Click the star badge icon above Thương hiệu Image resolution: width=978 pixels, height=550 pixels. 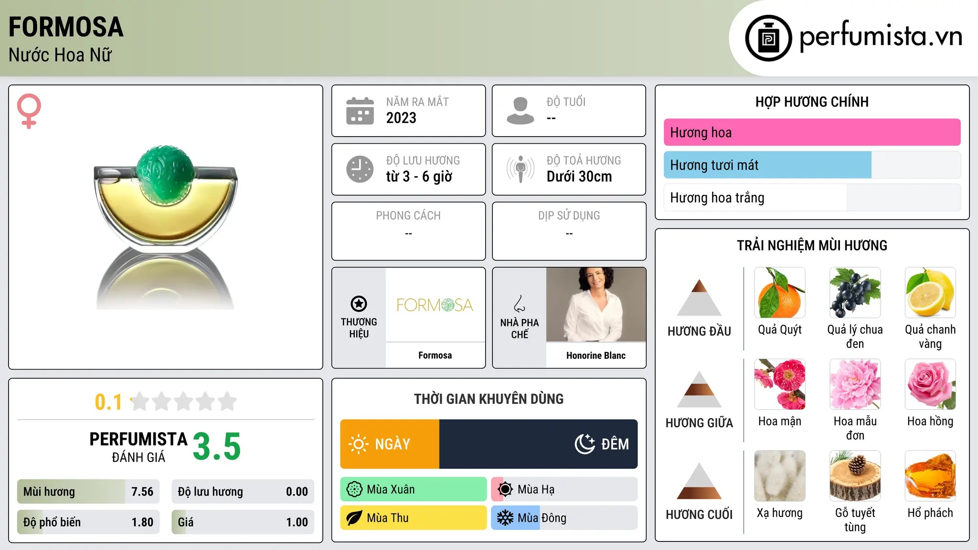359,304
